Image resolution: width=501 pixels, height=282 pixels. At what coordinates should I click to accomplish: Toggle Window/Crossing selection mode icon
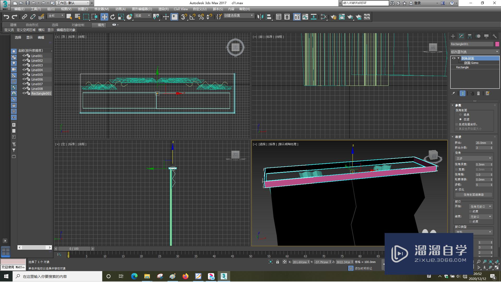(x=94, y=17)
